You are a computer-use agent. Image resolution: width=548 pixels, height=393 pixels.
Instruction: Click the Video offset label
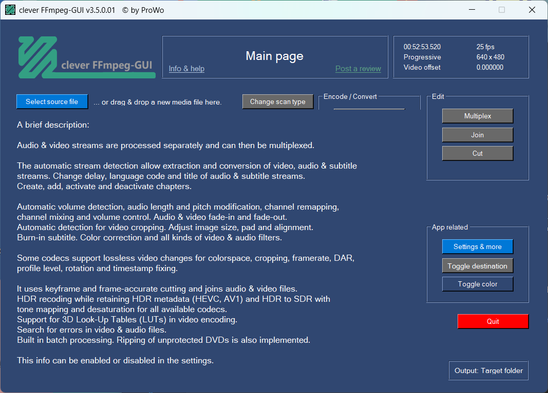coord(422,67)
